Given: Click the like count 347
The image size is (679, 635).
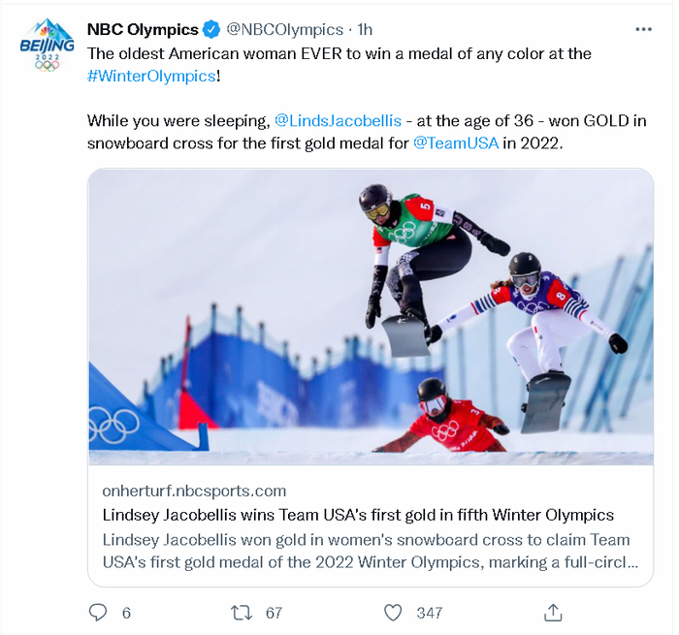Looking at the screenshot, I should coord(428,613).
